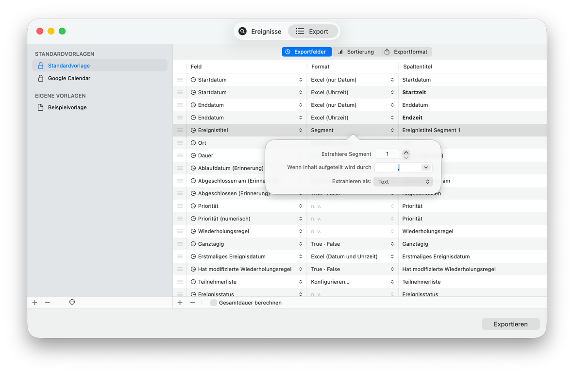
Task: Click the clock icon of Ablaufdatum (Erinnerung)
Action: (193, 168)
